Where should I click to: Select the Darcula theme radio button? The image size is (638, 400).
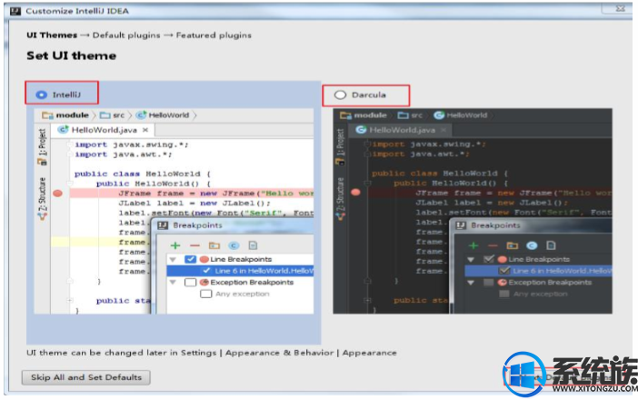point(340,95)
